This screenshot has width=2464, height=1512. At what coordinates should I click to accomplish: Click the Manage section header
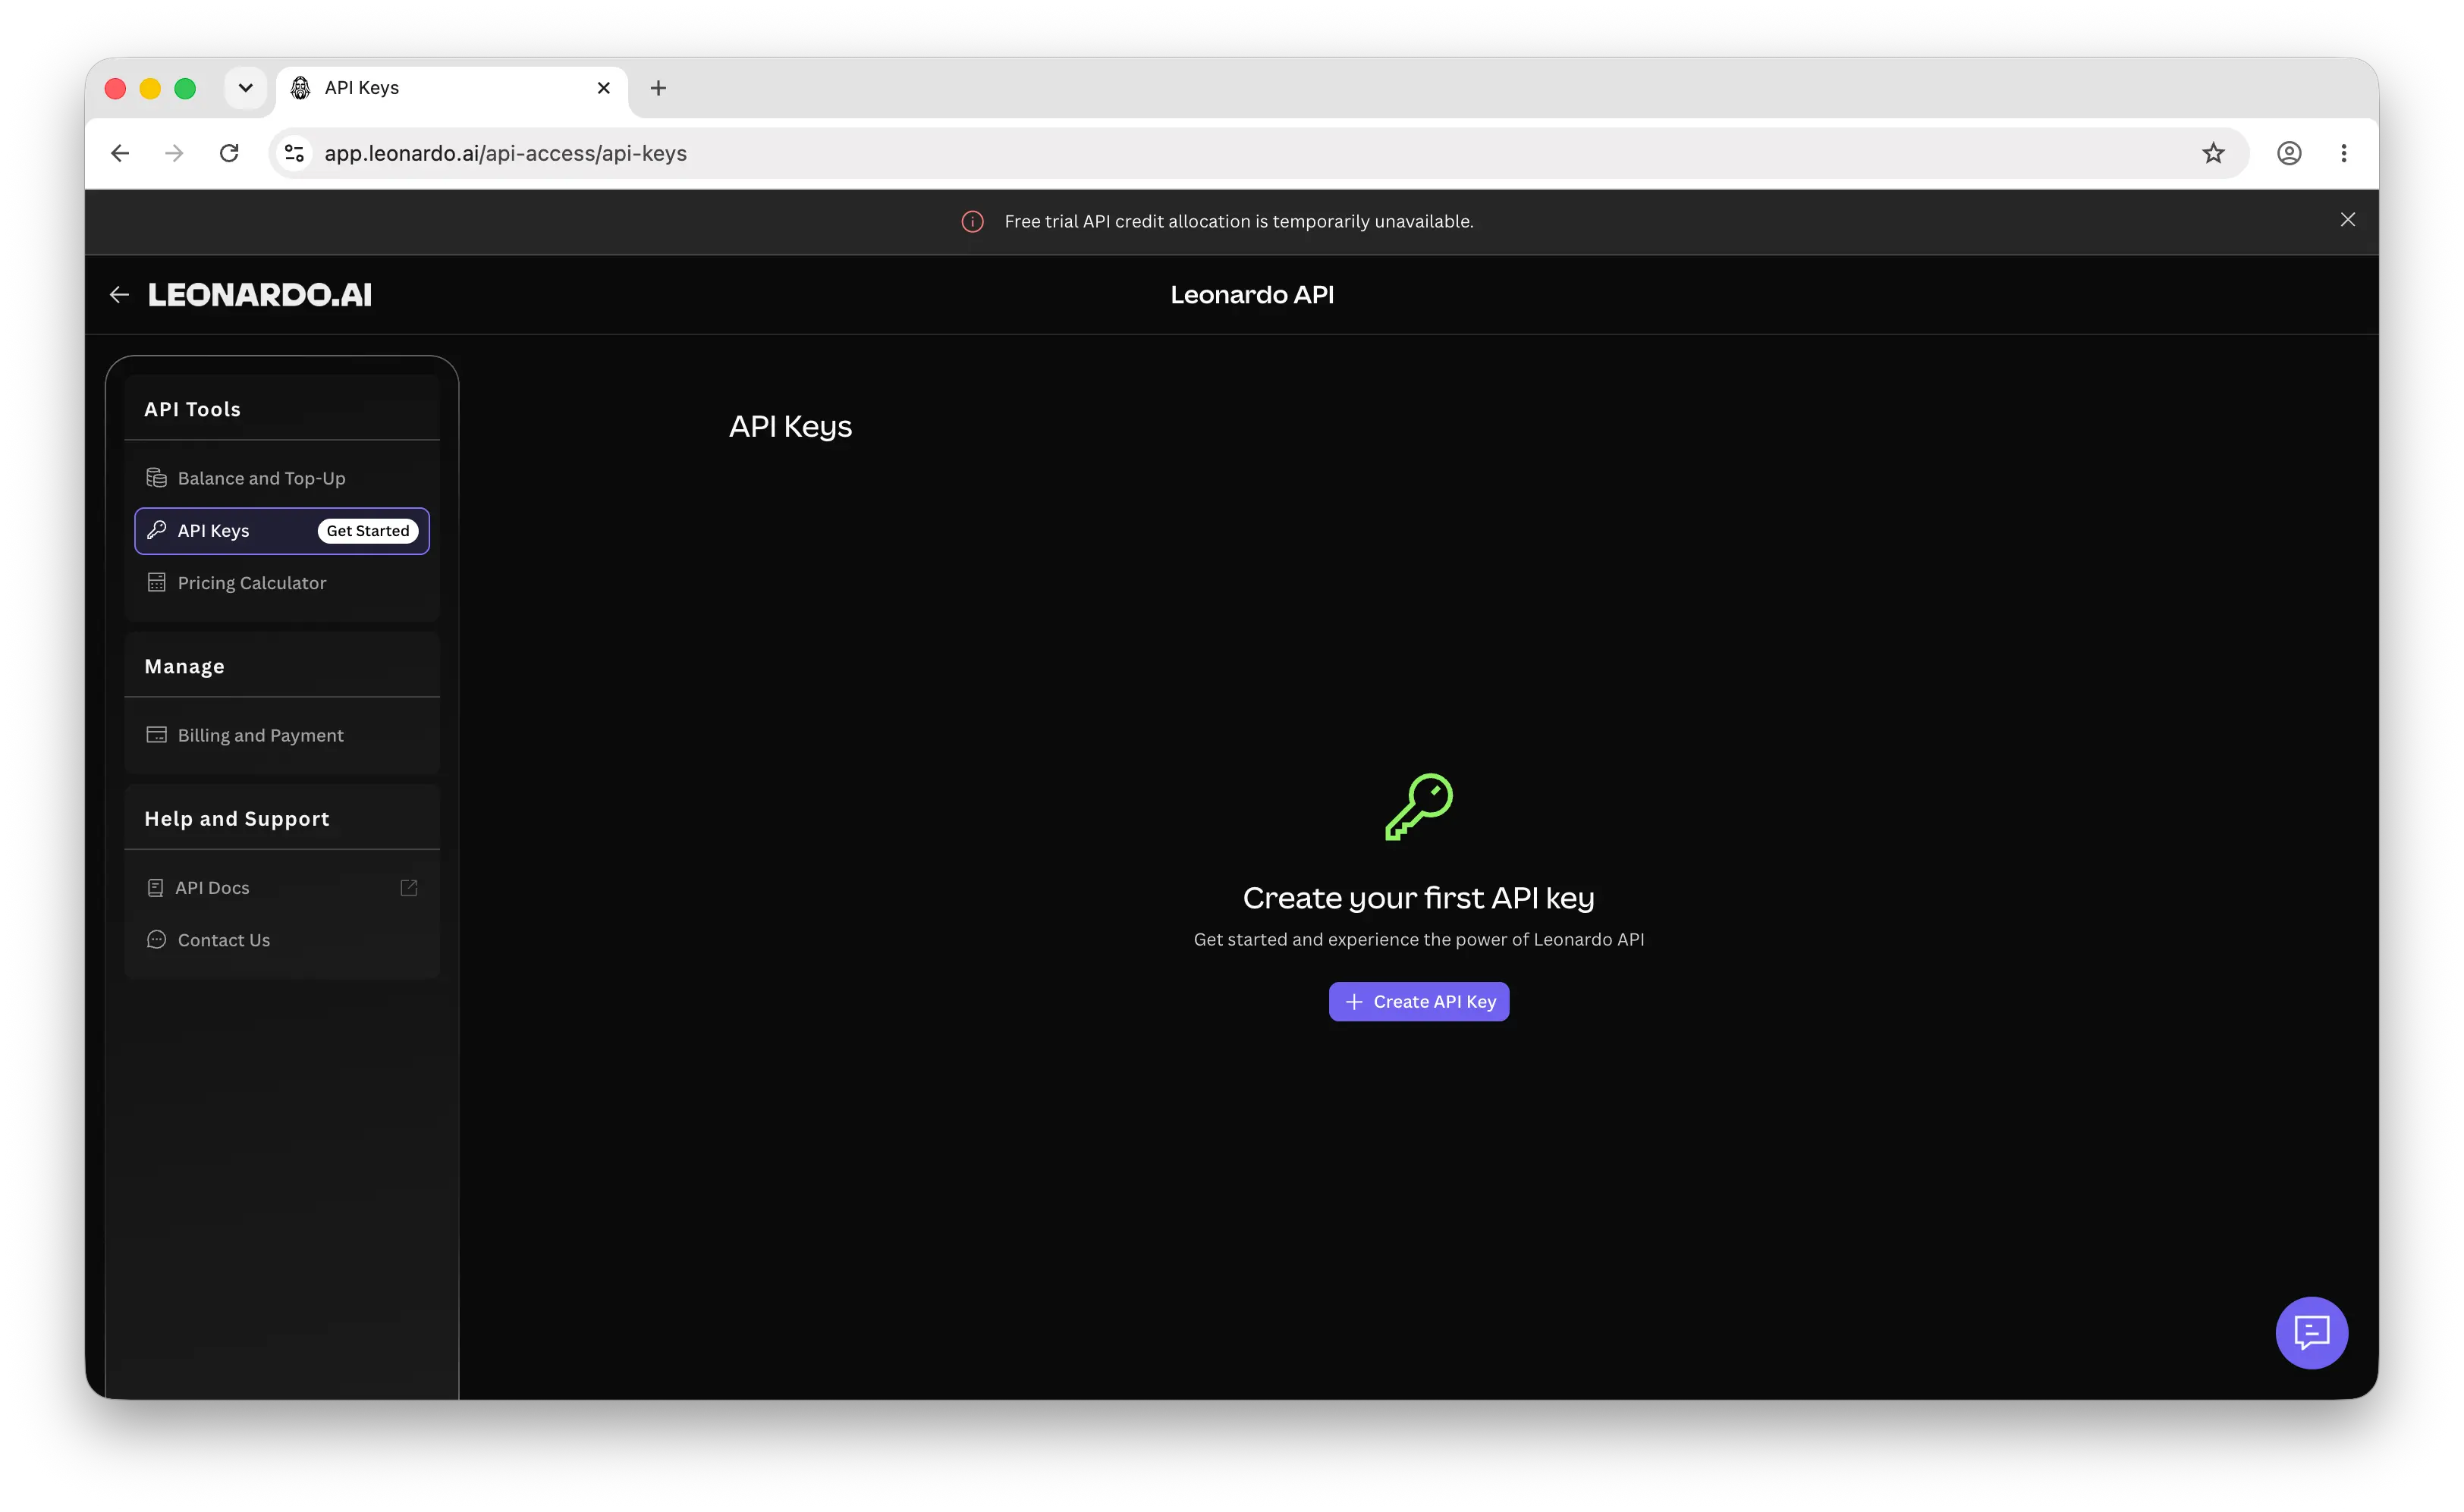click(184, 666)
